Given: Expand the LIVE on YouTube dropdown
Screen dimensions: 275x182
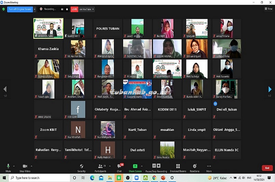Looking at the screenshot, I should pos(93,9).
